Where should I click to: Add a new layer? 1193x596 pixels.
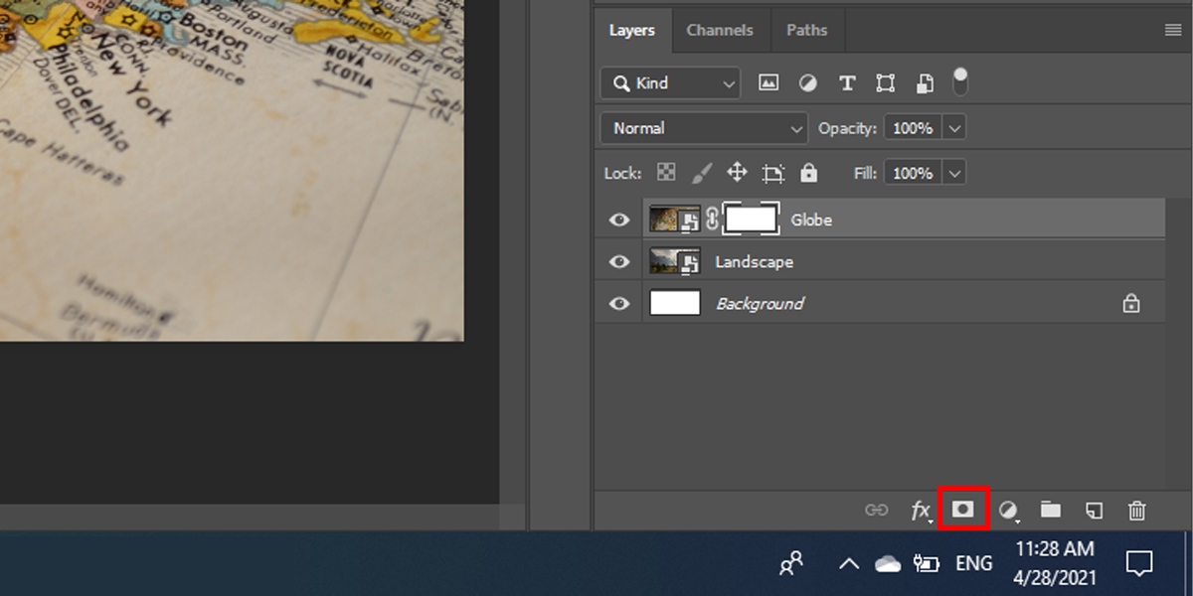(x=1094, y=511)
